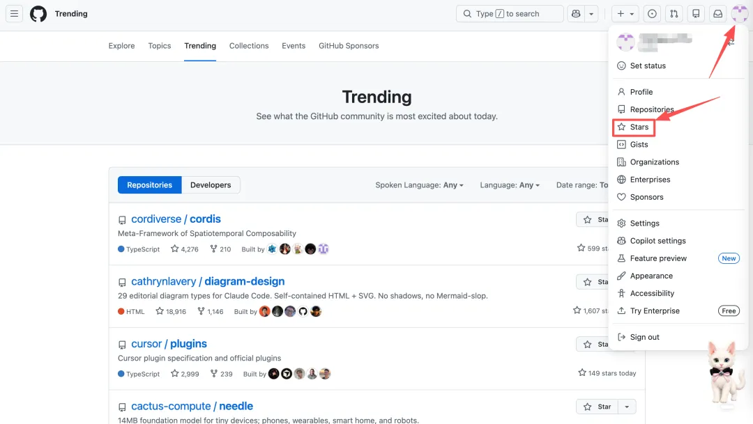Click the first contributor avatar for cursor plugins
The image size is (753, 424).
coord(274,374)
